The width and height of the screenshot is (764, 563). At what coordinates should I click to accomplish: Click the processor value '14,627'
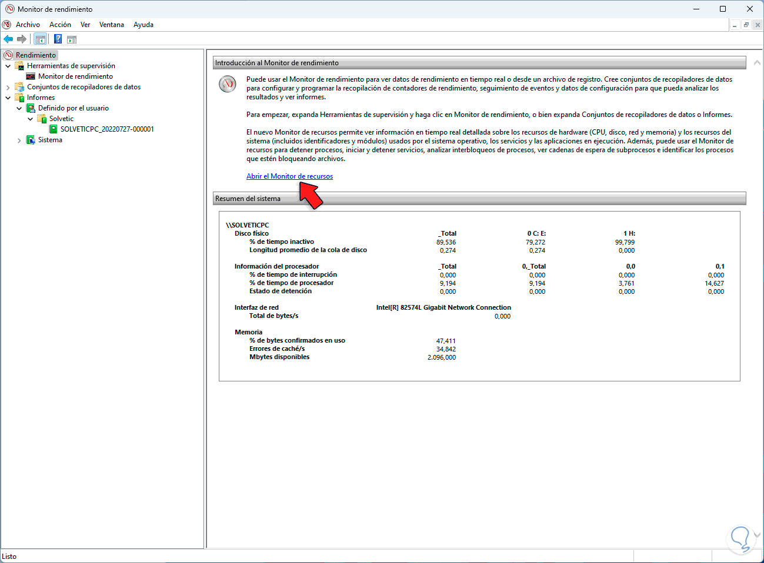point(714,283)
